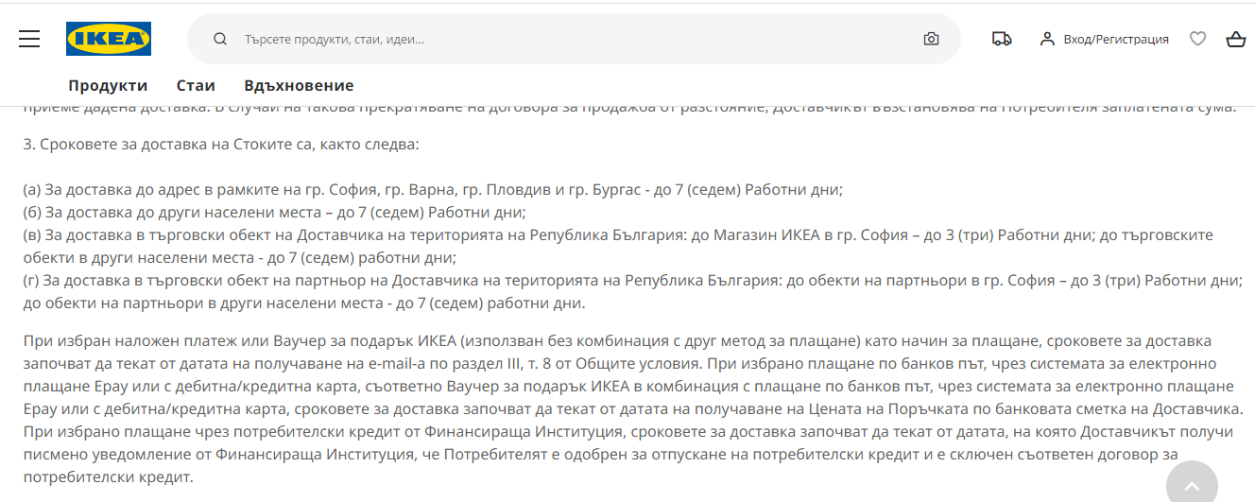Image resolution: width=1255 pixels, height=502 pixels.
Task: Open the Вдъхновение menu
Action: (299, 85)
